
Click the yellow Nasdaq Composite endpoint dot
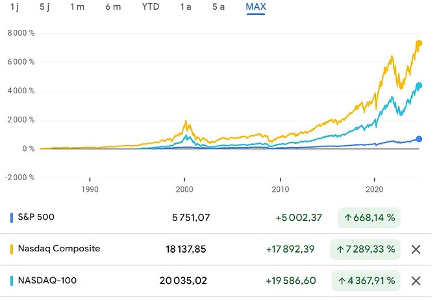point(419,43)
